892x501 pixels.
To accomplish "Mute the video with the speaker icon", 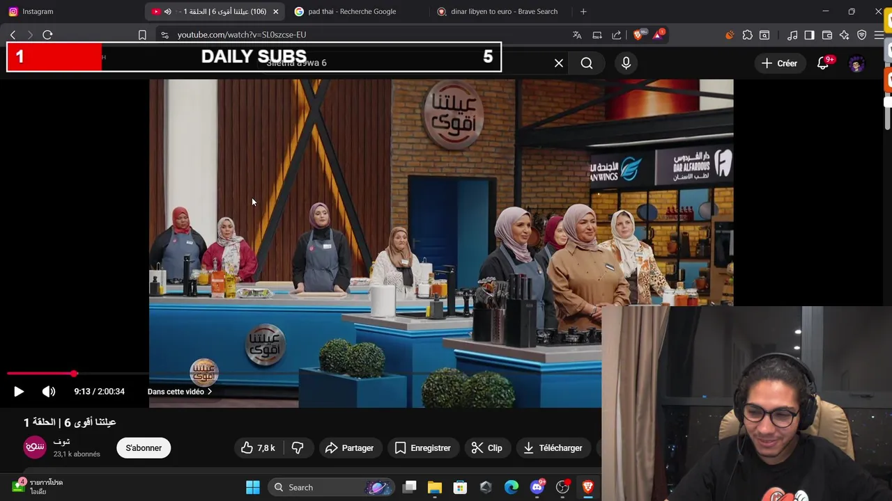I will pos(49,392).
